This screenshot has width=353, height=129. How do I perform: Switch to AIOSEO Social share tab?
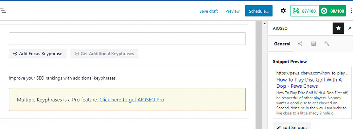coord(300,44)
